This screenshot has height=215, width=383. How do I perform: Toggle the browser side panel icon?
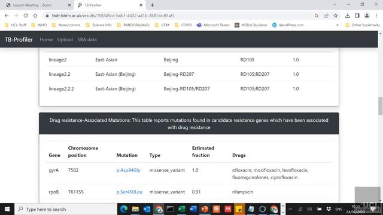tap(357, 16)
